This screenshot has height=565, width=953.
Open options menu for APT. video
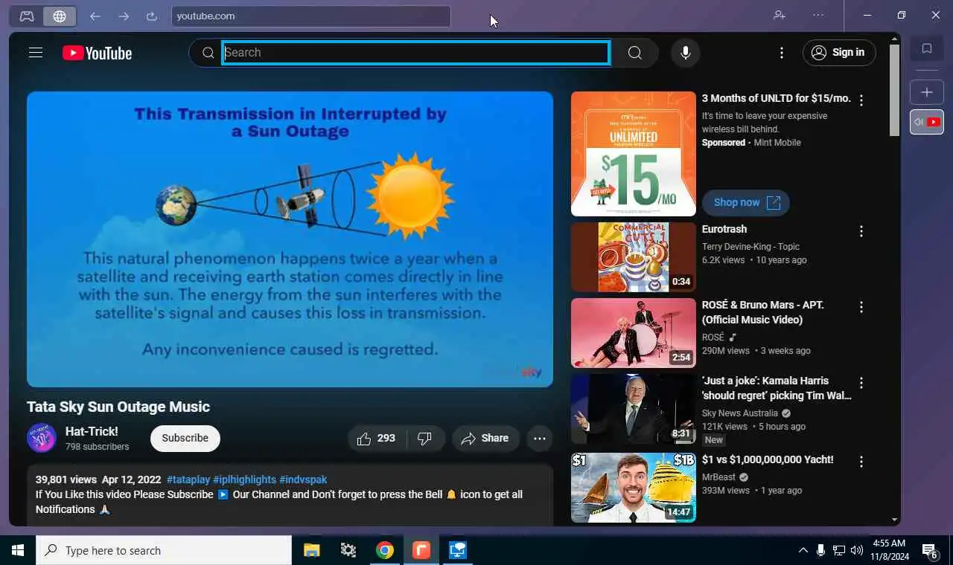coord(861,307)
